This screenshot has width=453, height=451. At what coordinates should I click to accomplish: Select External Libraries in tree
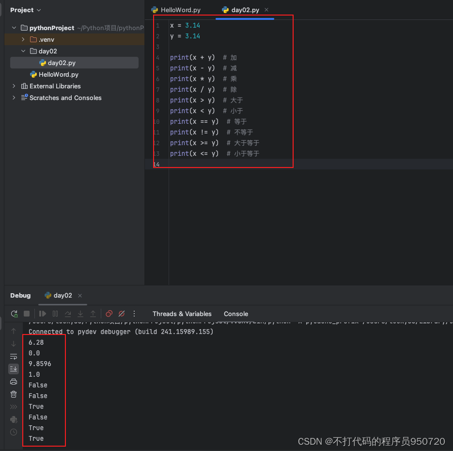pyautogui.click(x=74, y=86)
